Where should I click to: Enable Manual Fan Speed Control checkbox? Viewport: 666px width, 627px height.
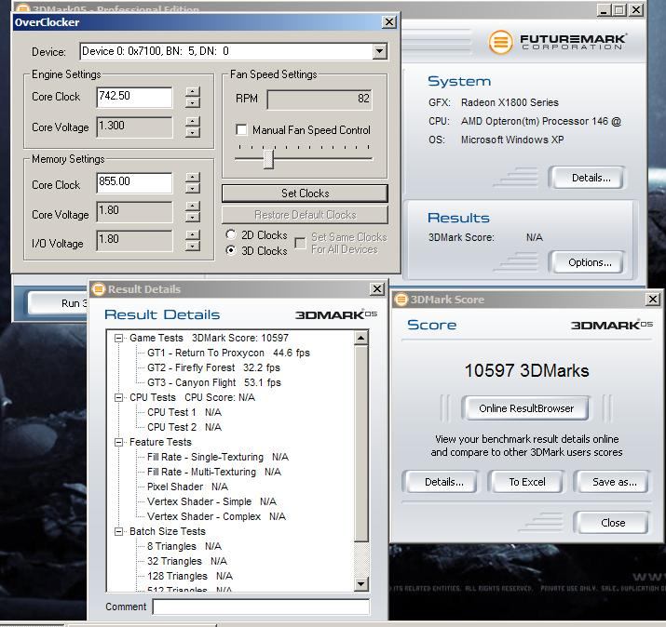(x=241, y=129)
